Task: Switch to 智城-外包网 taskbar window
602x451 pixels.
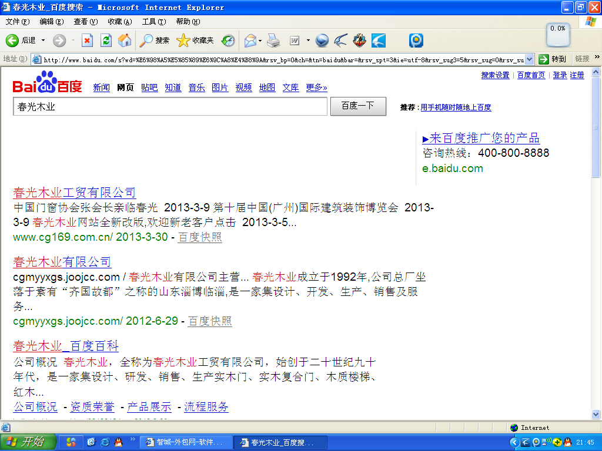Action: point(186,442)
